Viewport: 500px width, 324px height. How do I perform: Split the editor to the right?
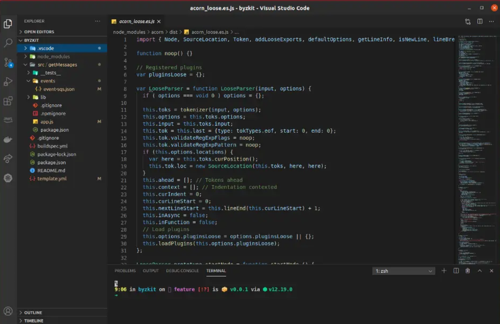[480, 21]
